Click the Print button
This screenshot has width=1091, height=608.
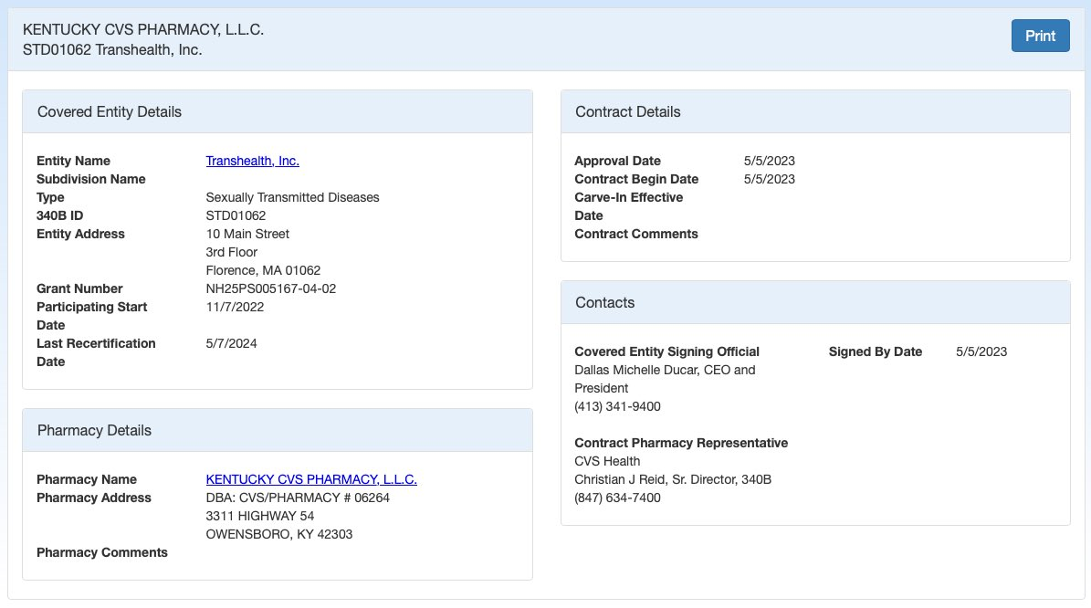tap(1040, 36)
